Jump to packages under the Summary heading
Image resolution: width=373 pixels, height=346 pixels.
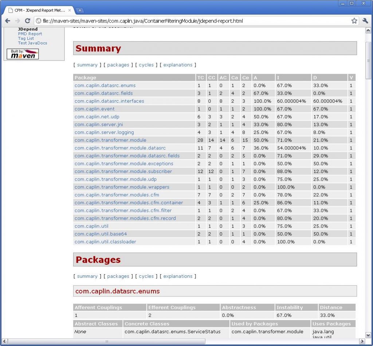coord(118,65)
